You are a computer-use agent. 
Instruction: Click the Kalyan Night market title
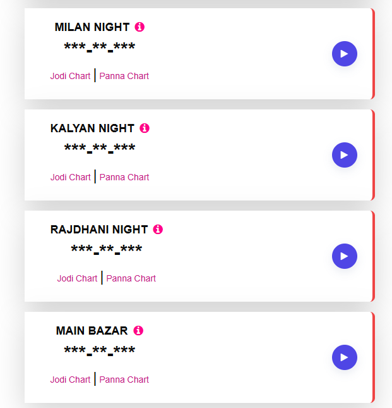click(92, 128)
